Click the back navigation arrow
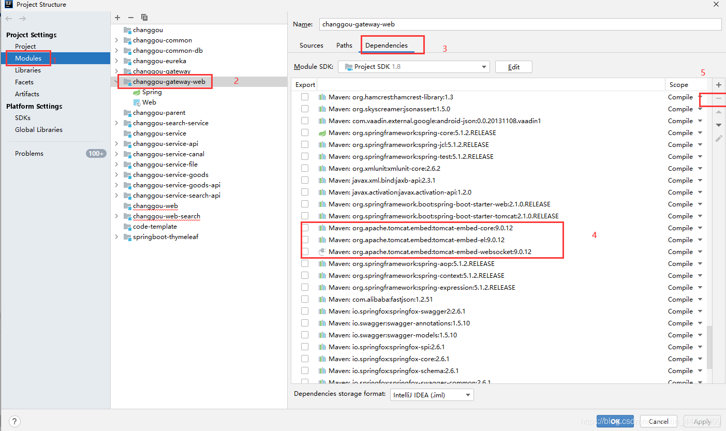Screen dimensions: 726x431 tap(8, 18)
